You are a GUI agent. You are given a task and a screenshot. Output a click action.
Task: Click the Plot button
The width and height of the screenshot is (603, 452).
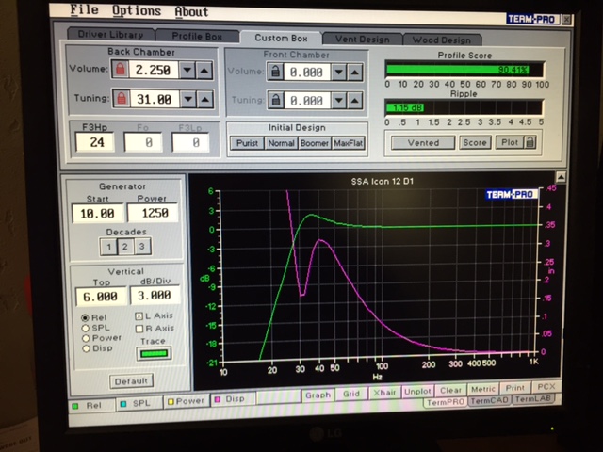[x=510, y=142]
